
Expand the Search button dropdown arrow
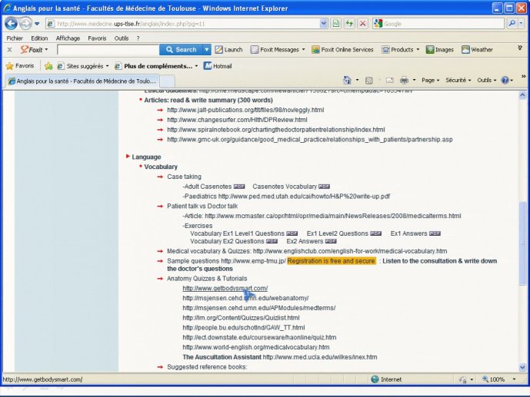point(206,50)
